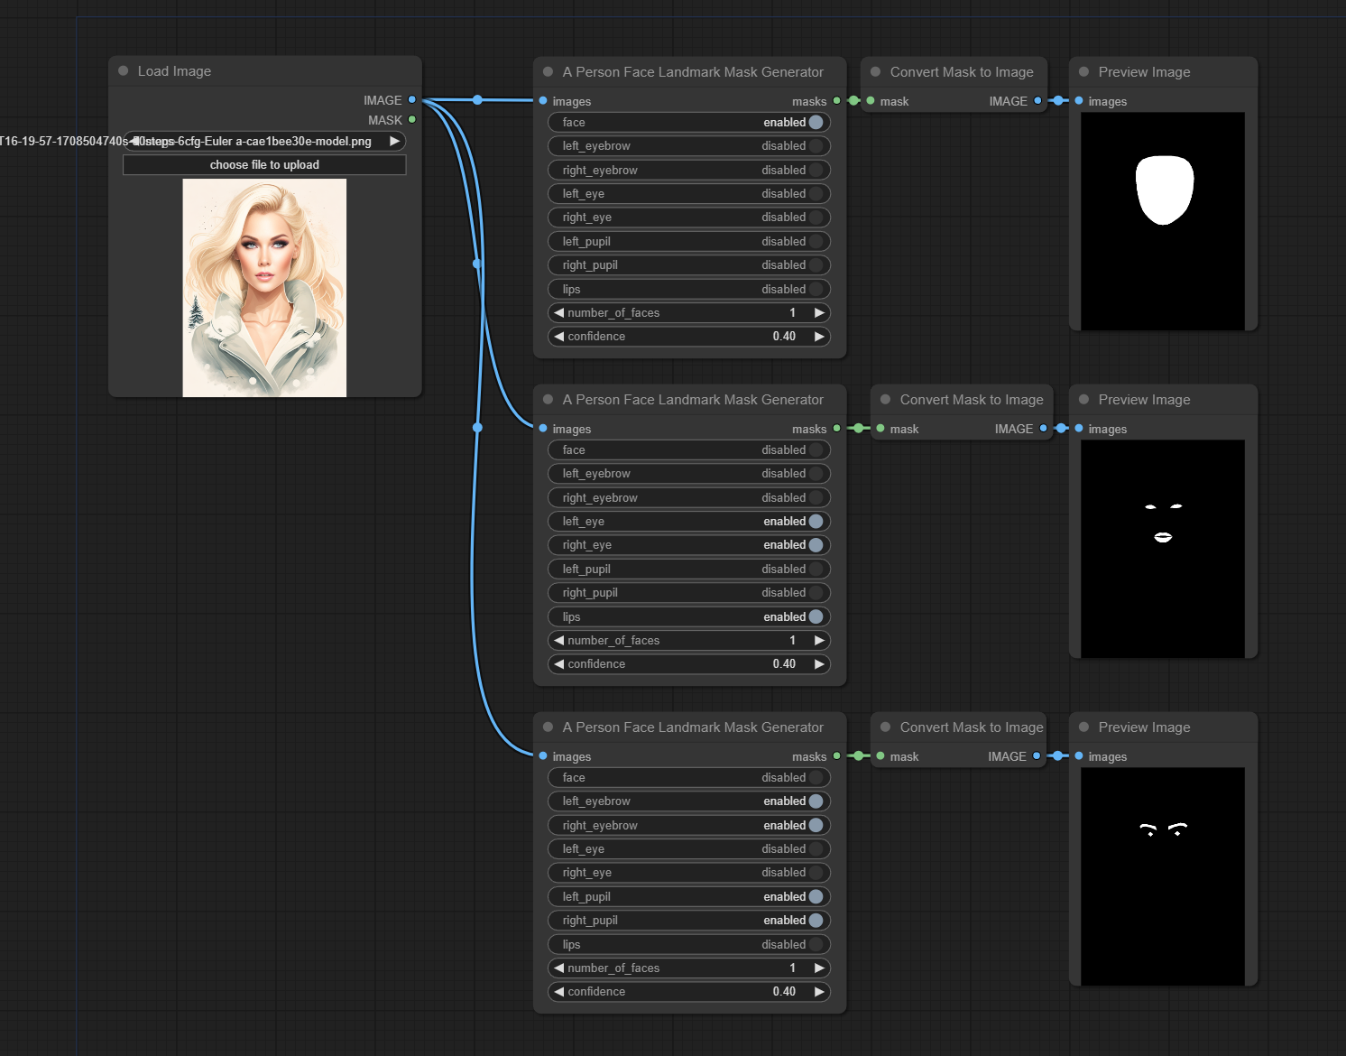Click the Load Image node title
The width and height of the screenshot is (1346, 1056).
coord(174,71)
